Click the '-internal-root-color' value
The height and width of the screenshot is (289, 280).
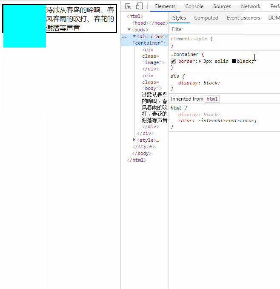coord(227,121)
